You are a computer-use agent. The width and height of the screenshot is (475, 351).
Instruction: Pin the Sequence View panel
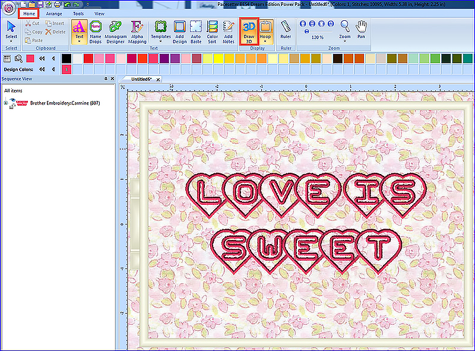[x=106, y=79]
